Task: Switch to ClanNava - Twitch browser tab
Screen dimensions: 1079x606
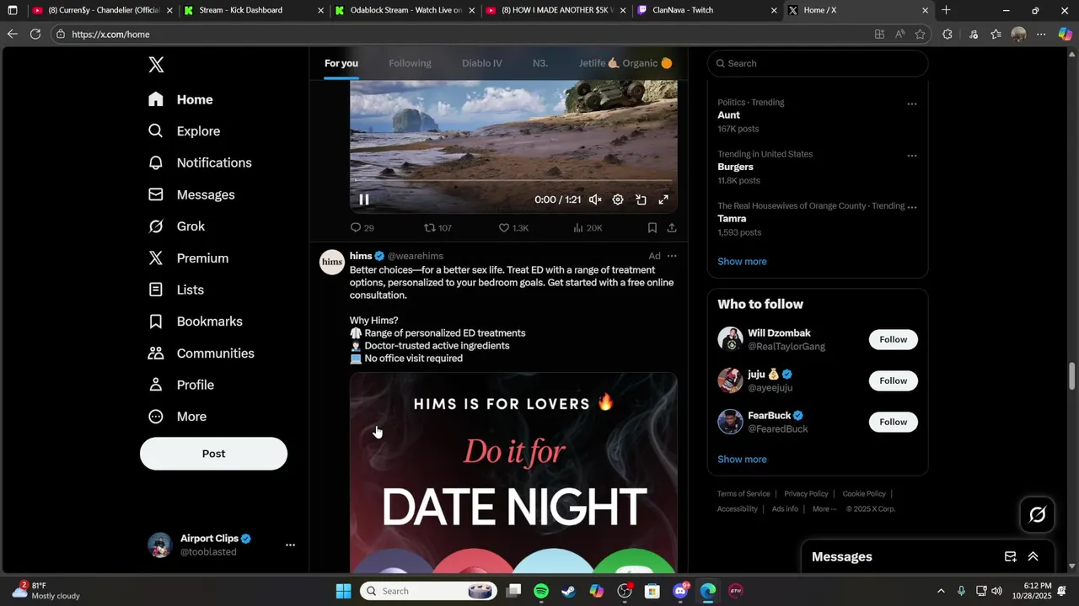Action: (706, 10)
